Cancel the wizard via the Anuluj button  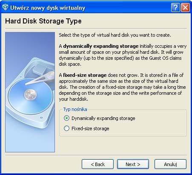tap(170, 164)
